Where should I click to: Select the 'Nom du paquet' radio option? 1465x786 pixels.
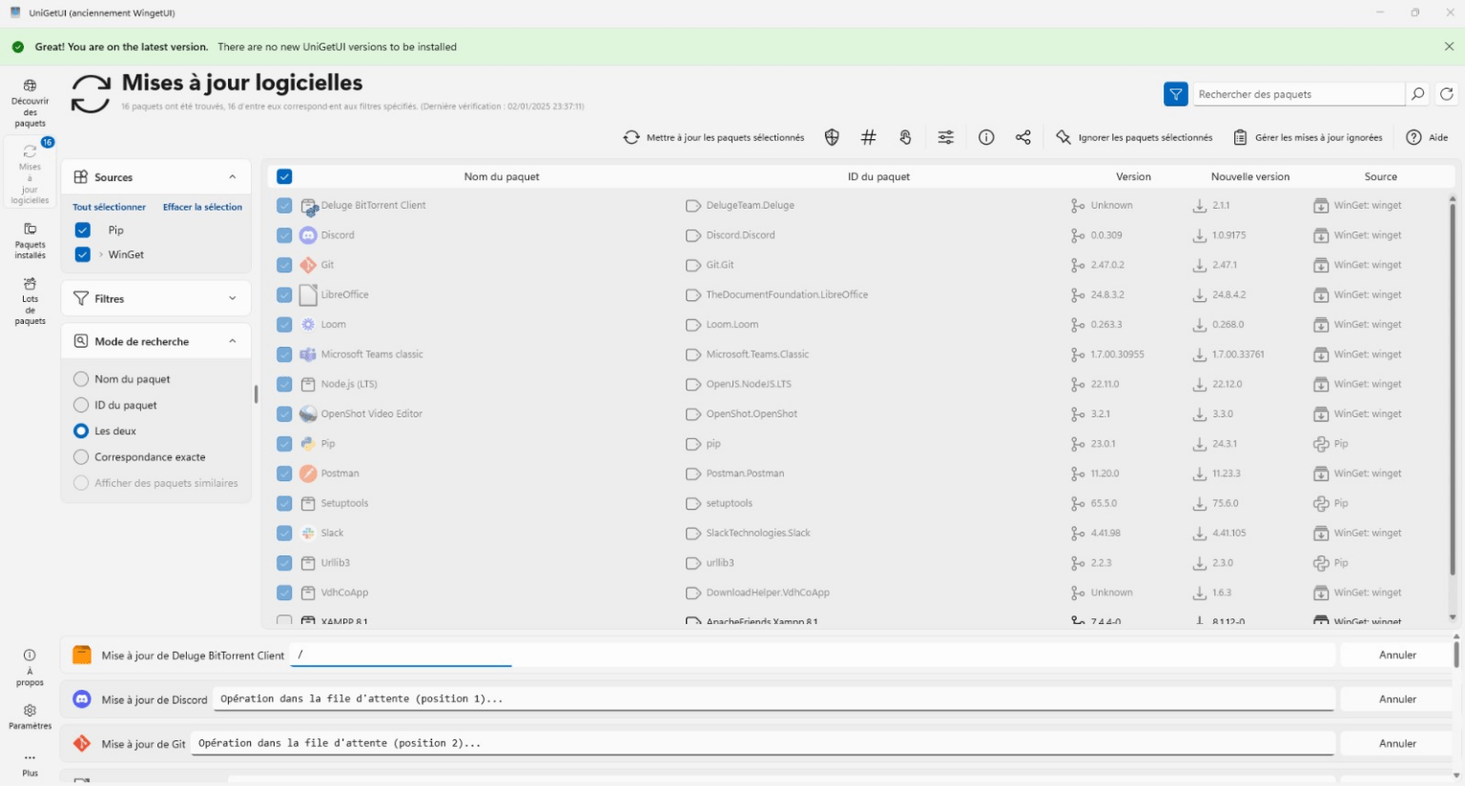coord(81,379)
